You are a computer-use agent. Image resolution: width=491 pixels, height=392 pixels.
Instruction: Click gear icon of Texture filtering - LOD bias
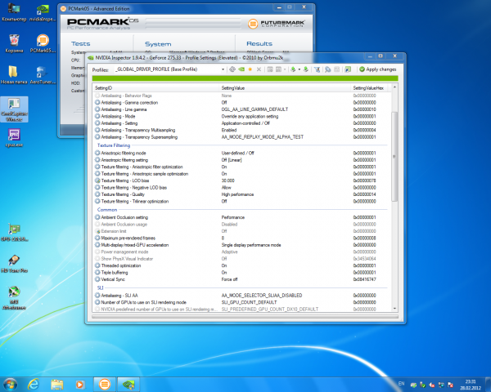coord(97,180)
